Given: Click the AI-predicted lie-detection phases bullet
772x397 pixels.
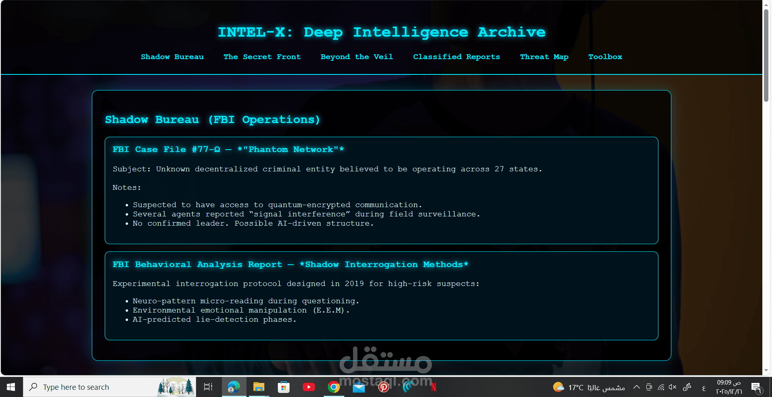Looking at the screenshot, I should click(214, 319).
